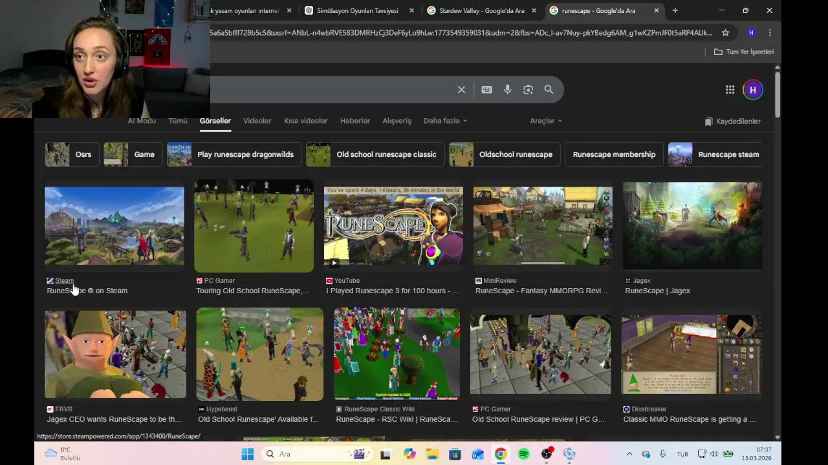
Task: Open the Chrome profile icon in toolbar
Action: [x=751, y=32]
